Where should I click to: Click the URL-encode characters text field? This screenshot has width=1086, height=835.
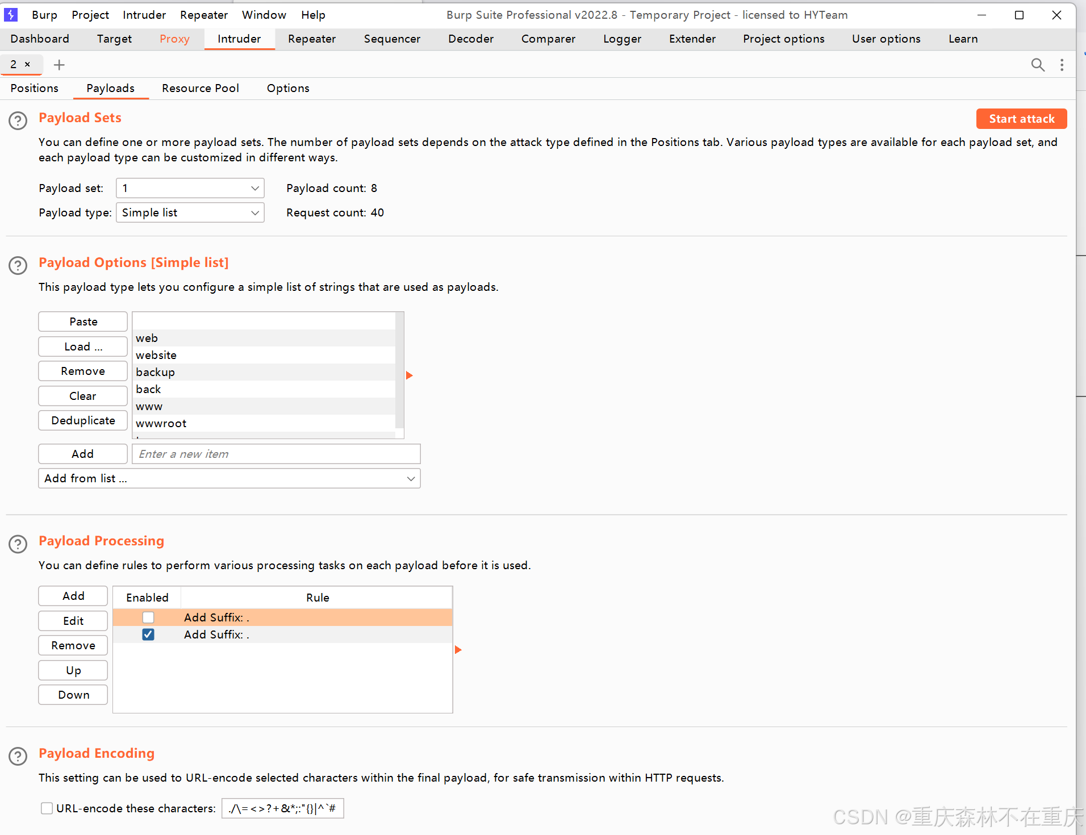pos(282,808)
